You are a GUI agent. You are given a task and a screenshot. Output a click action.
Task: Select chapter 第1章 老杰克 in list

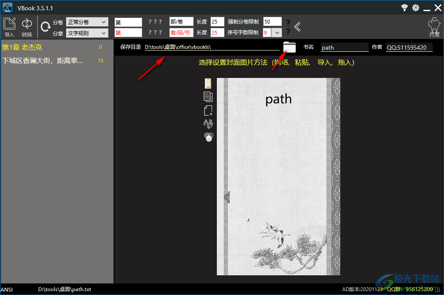pos(26,48)
